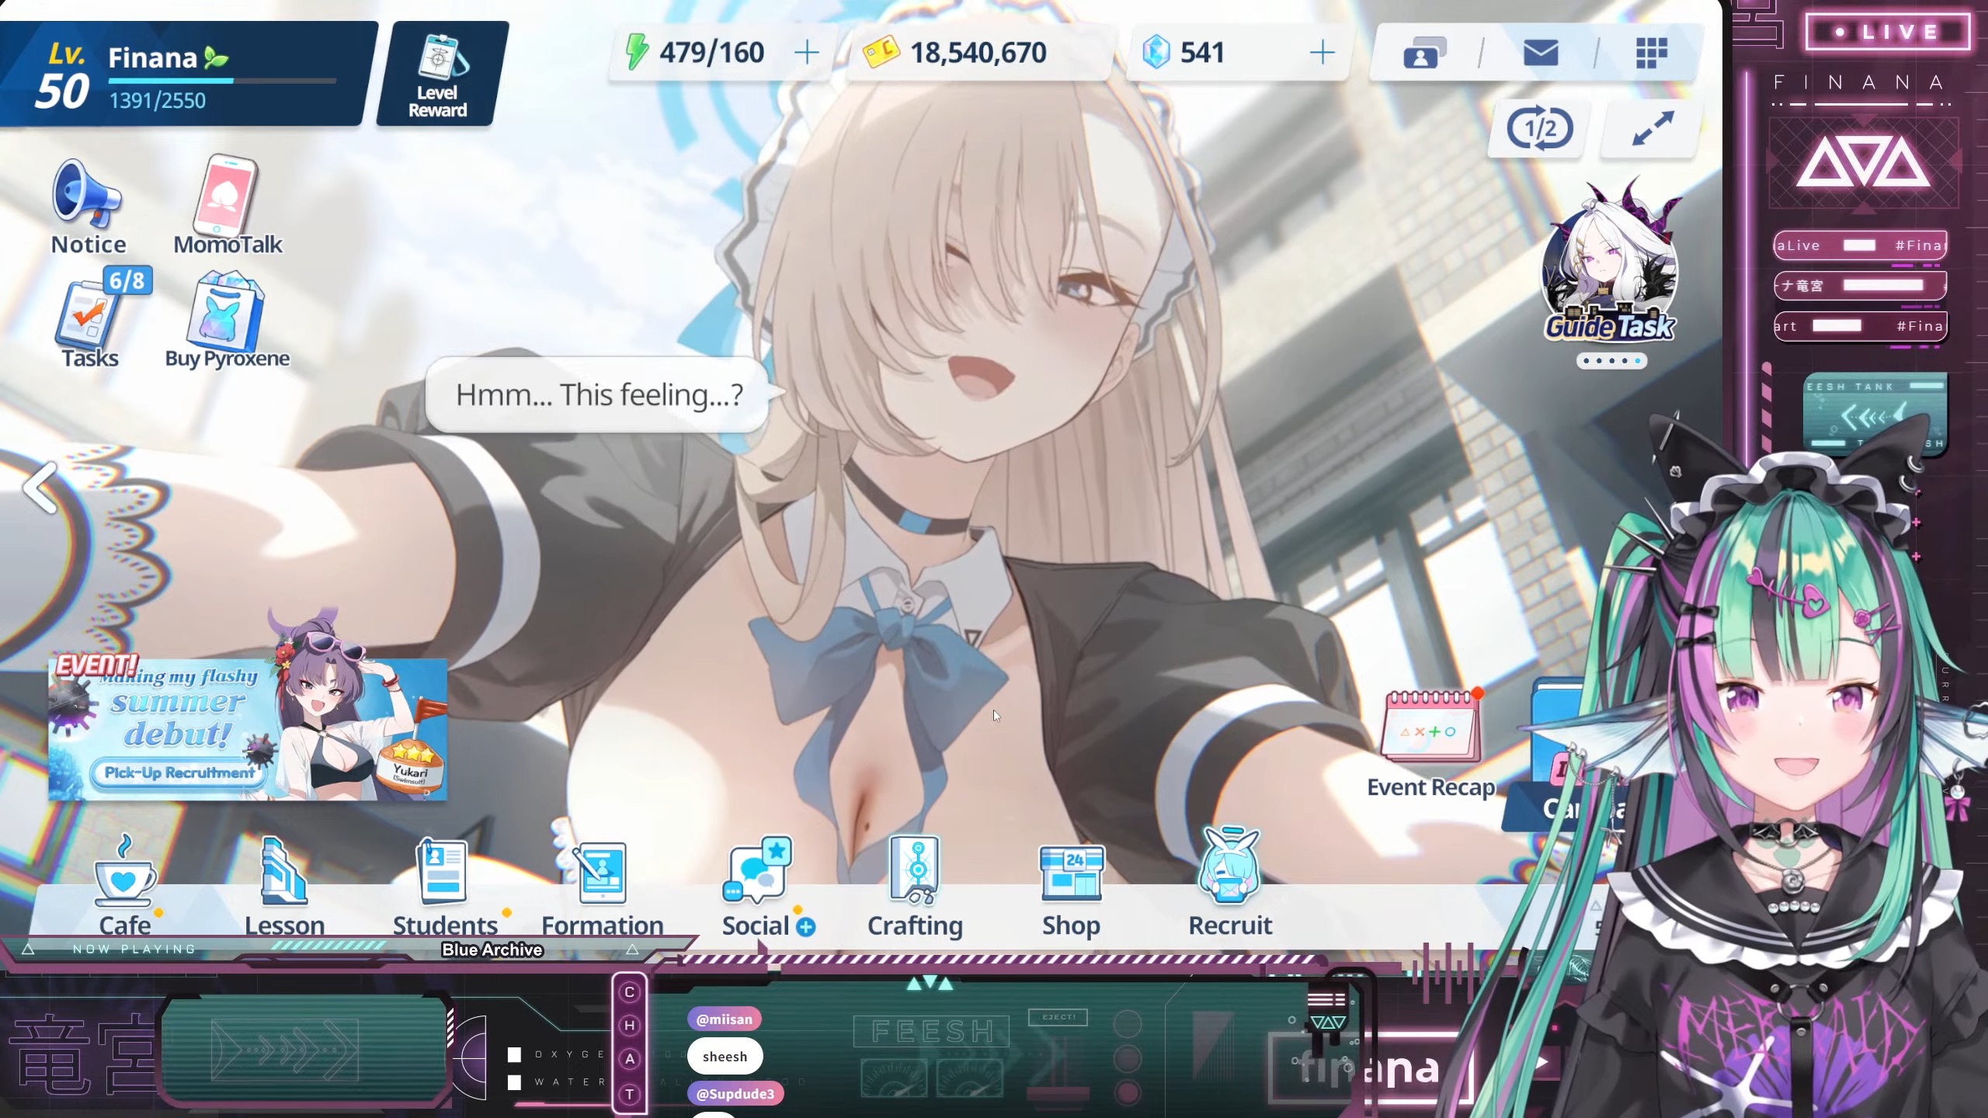Viewport: 1988px width, 1118px height.
Task: Open the grid menu icon
Action: coord(1651,54)
